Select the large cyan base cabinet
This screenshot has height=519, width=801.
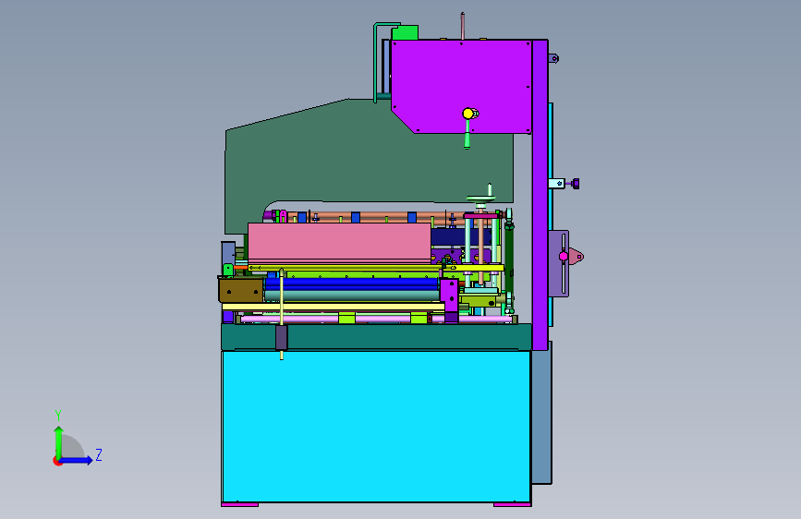377,427
